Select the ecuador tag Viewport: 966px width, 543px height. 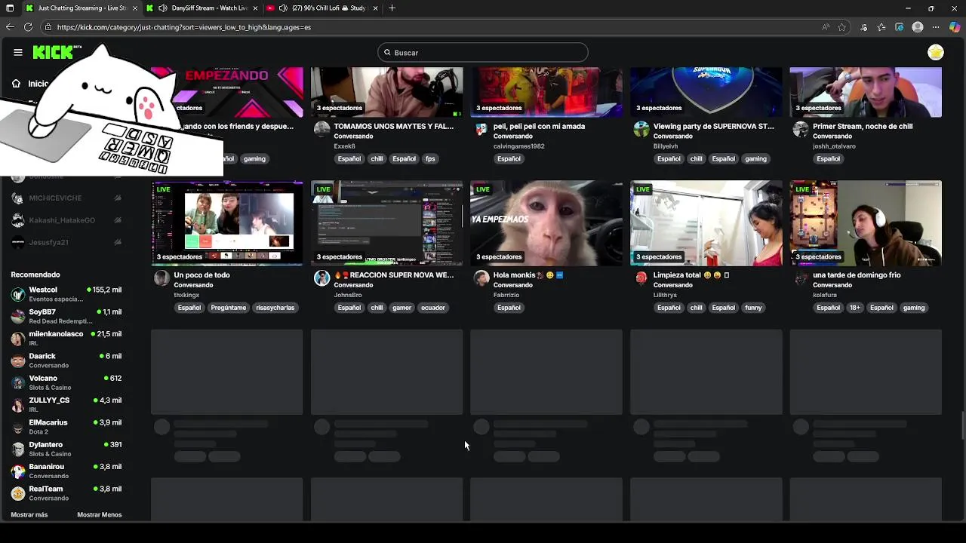point(433,308)
